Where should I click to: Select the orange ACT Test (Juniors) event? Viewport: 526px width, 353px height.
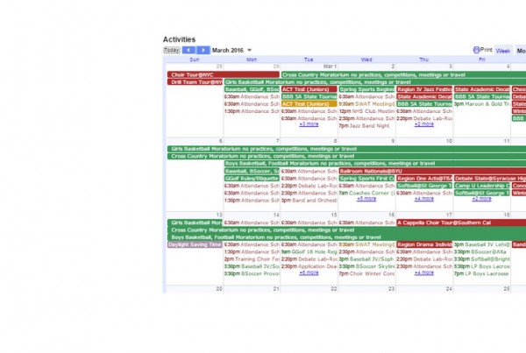(309, 104)
